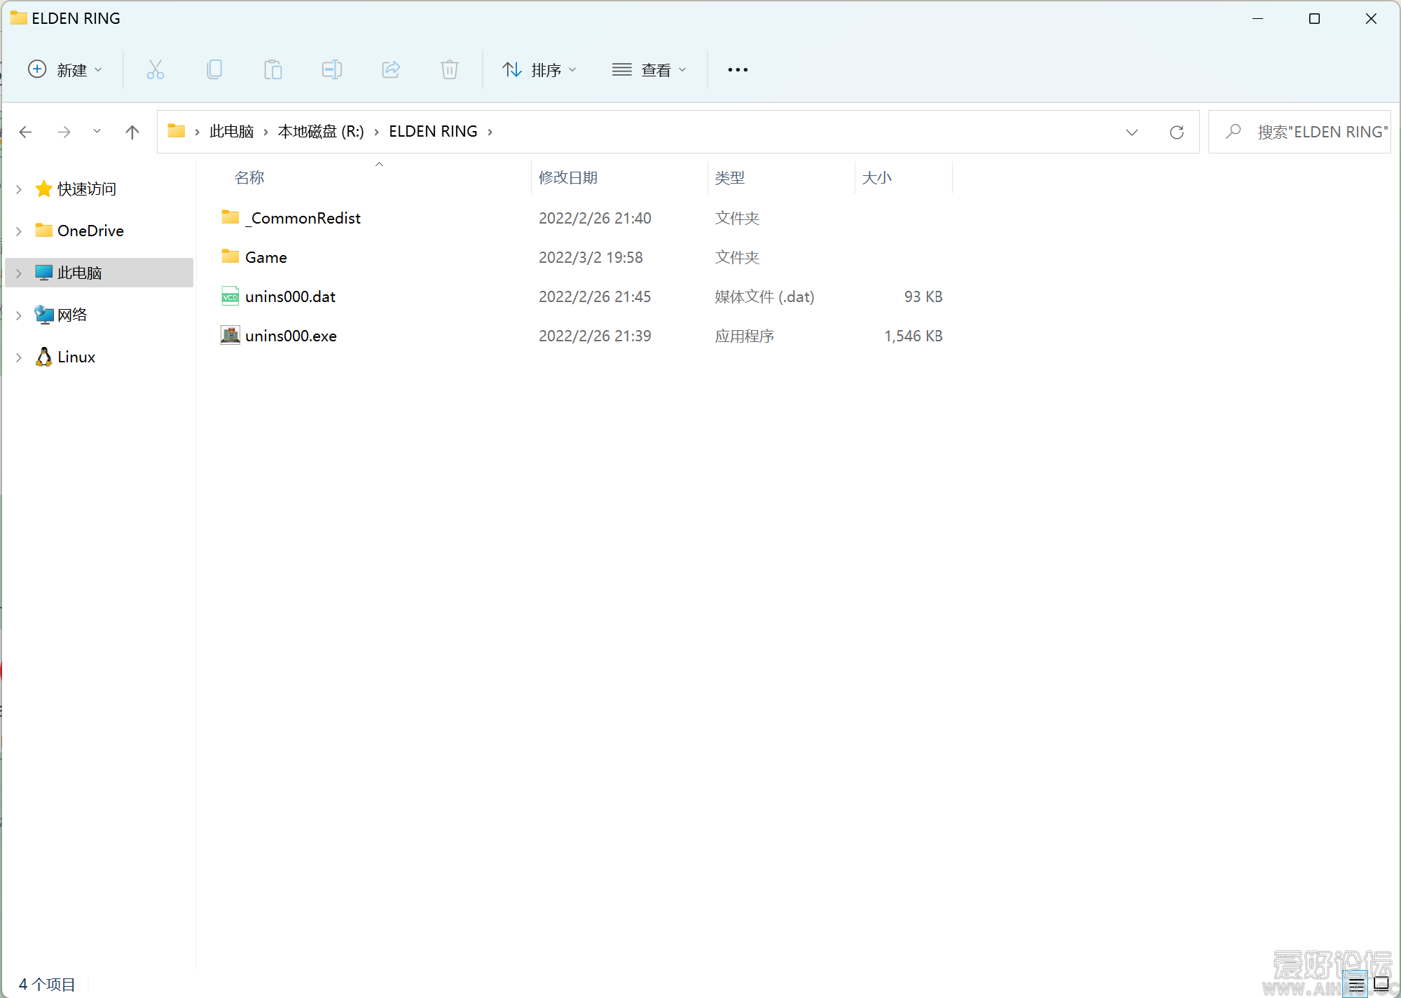Open the address bar history dropdown
1401x998 pixels.
tap(1132, 132)
